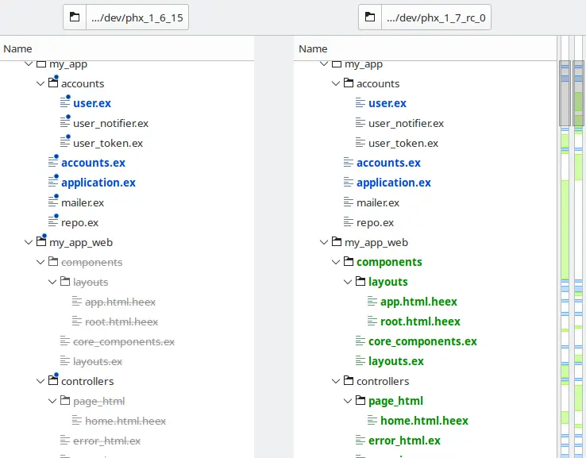
Task: Click the accounts.ex file icon in right pane
Action: [349, 163]
